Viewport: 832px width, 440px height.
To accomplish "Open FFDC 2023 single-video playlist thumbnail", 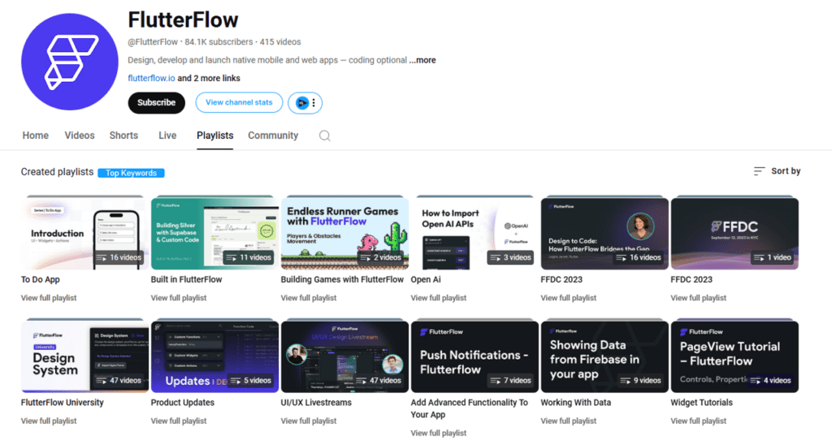I will [x=734, y=233].
